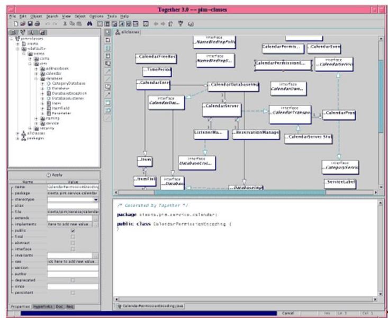Open the stereotype dropdown arrow
The width and height of the screenshot is (388, 318).
pyautogui.click(x=96, y=199)
